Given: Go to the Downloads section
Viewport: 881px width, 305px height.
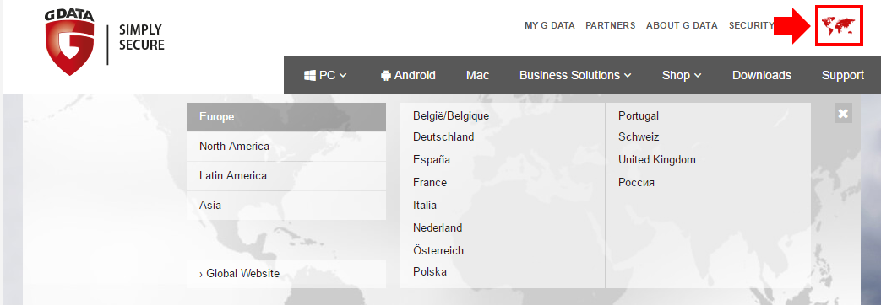Looking at the screenshot, I should [x=762, y=75].
